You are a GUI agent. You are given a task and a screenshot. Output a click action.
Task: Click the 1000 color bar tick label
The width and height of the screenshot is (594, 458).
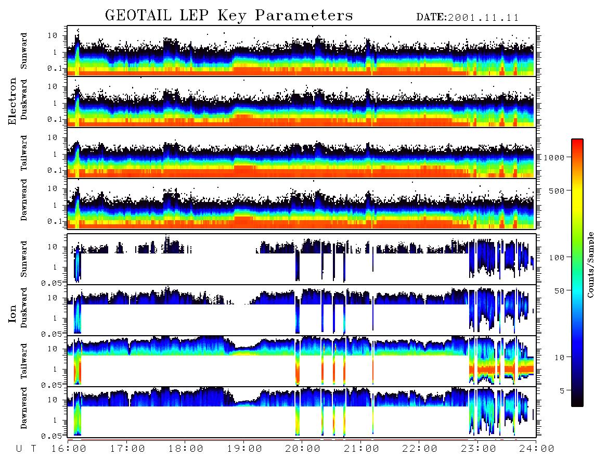[554, 157]
